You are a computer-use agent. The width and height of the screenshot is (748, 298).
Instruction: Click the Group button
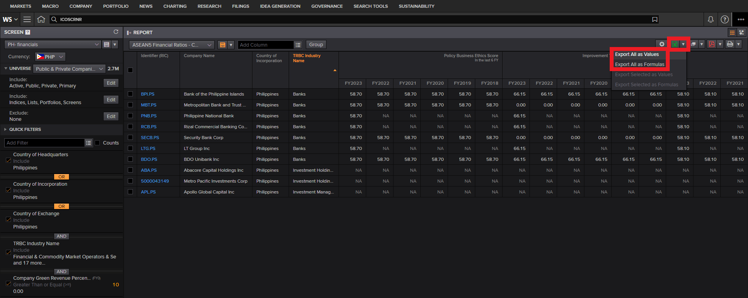316,45
